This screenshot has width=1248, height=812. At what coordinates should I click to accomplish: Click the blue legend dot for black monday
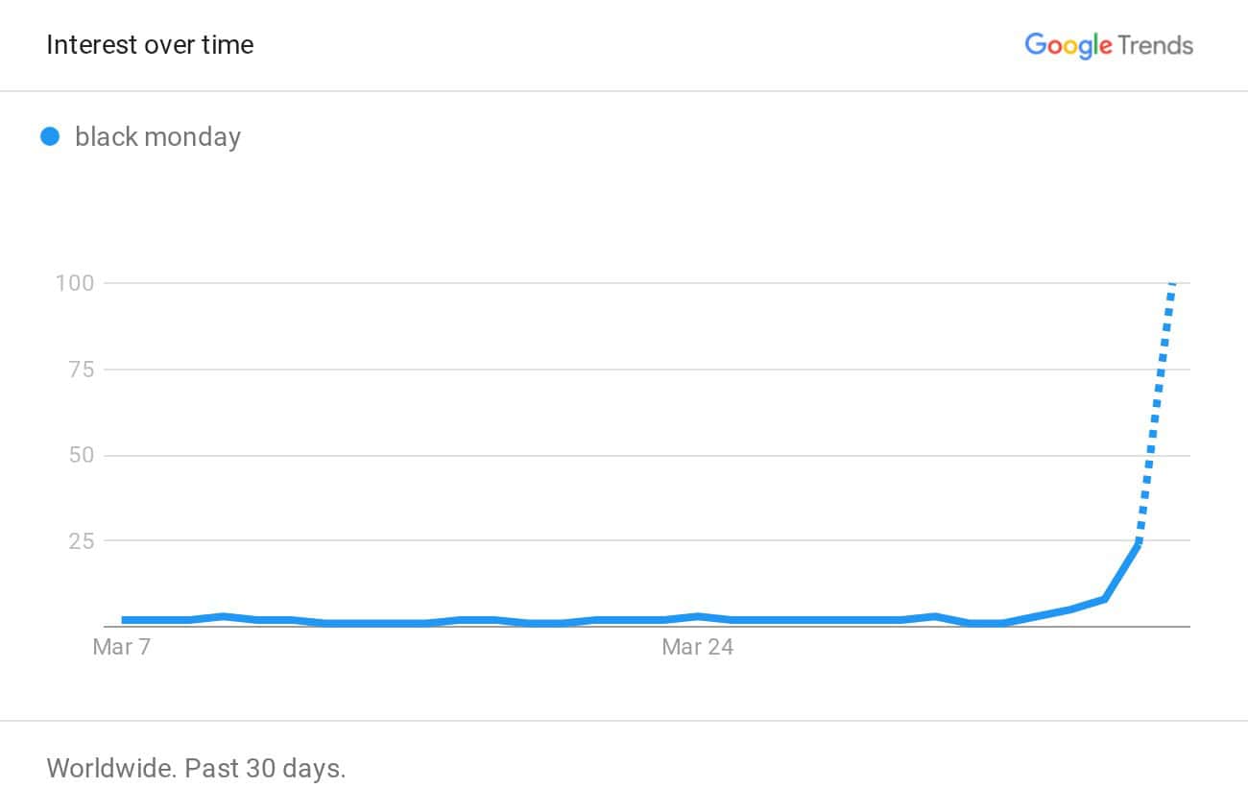point(51,137)
